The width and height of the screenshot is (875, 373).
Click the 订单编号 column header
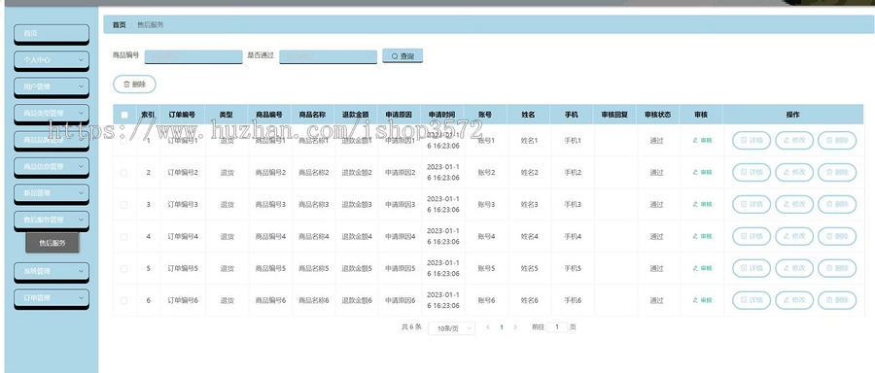(x=182, y=115)
